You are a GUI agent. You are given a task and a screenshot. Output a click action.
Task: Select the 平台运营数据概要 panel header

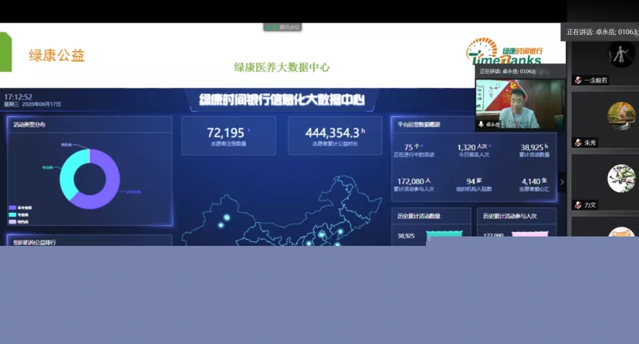[x=419, y=125]
